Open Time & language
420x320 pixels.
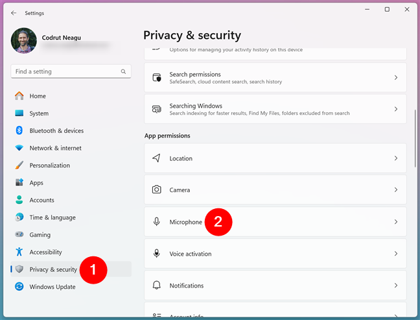pos(71,217)
